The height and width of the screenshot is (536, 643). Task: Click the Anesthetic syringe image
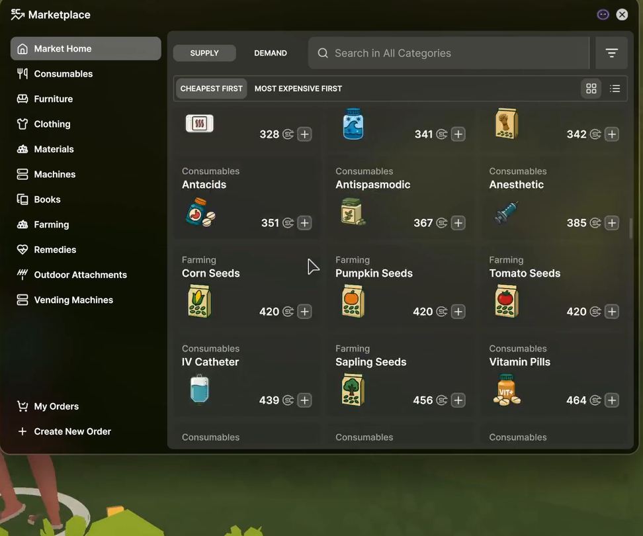(x=507, y=212)
